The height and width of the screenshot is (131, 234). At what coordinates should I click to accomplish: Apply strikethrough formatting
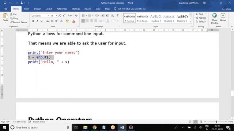pos(48,21)
